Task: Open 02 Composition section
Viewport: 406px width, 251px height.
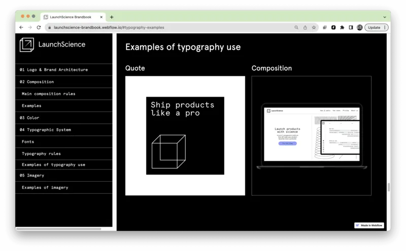Action: click(x=64, y=81)
